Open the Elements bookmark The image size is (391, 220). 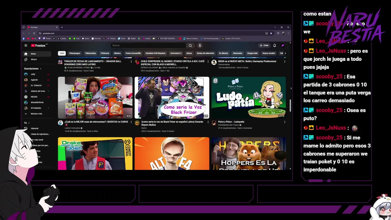coord(96,38)
